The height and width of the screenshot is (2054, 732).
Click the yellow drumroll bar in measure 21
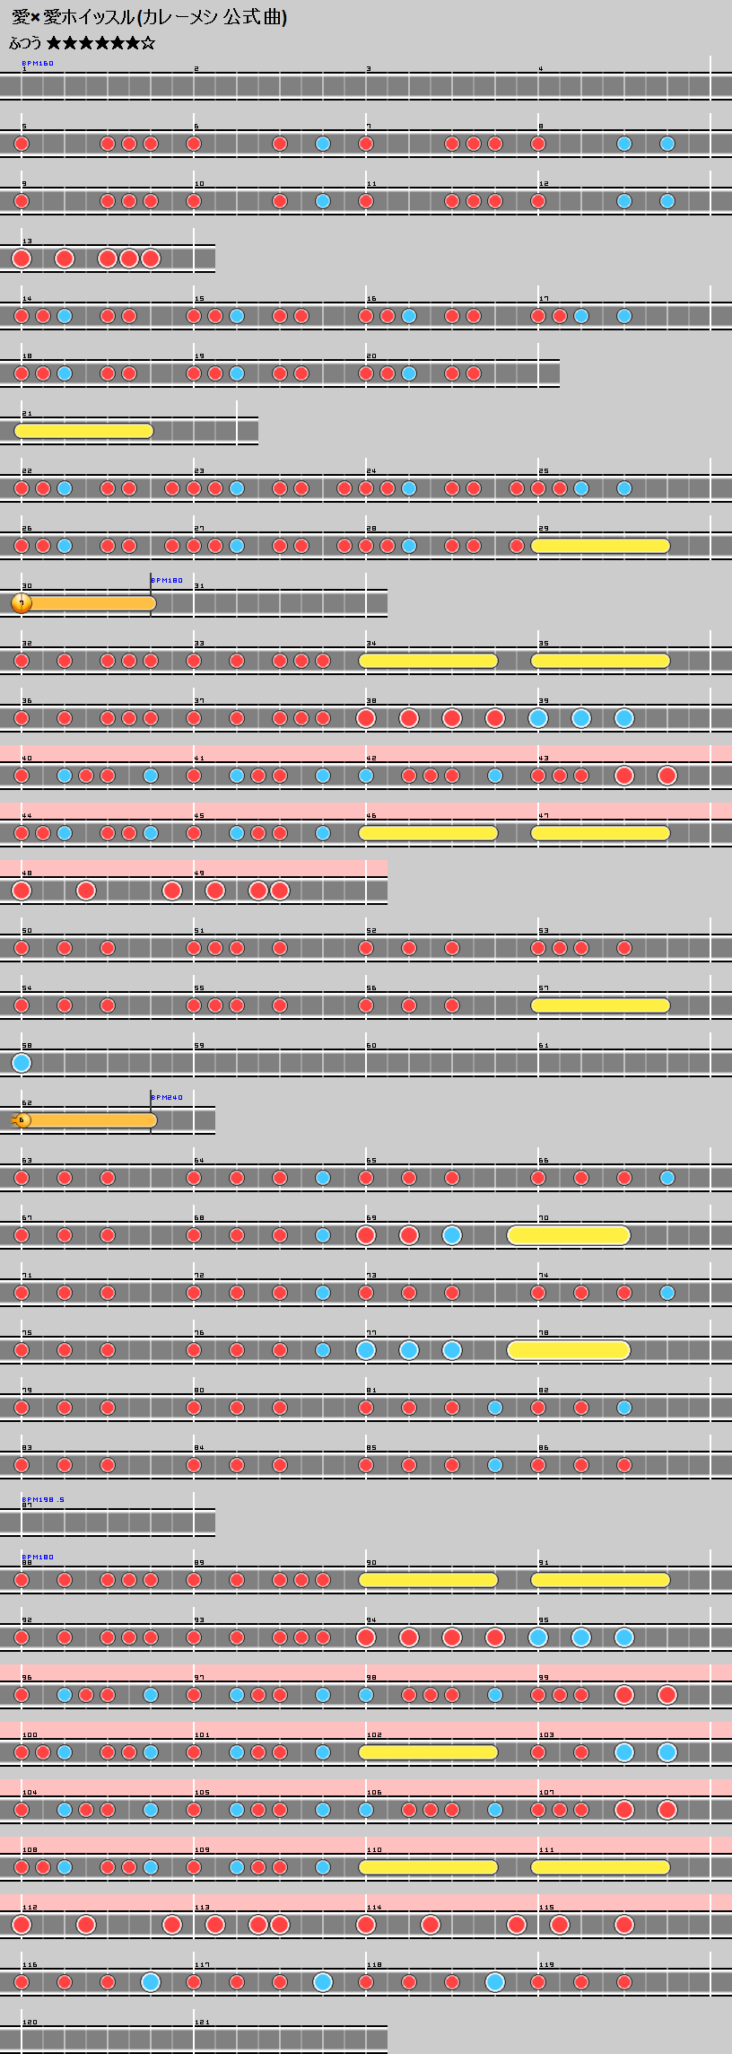(84, 431)
